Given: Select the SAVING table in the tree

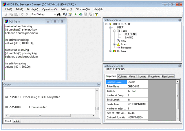Looking at the screenshot, I should [129, 37].
